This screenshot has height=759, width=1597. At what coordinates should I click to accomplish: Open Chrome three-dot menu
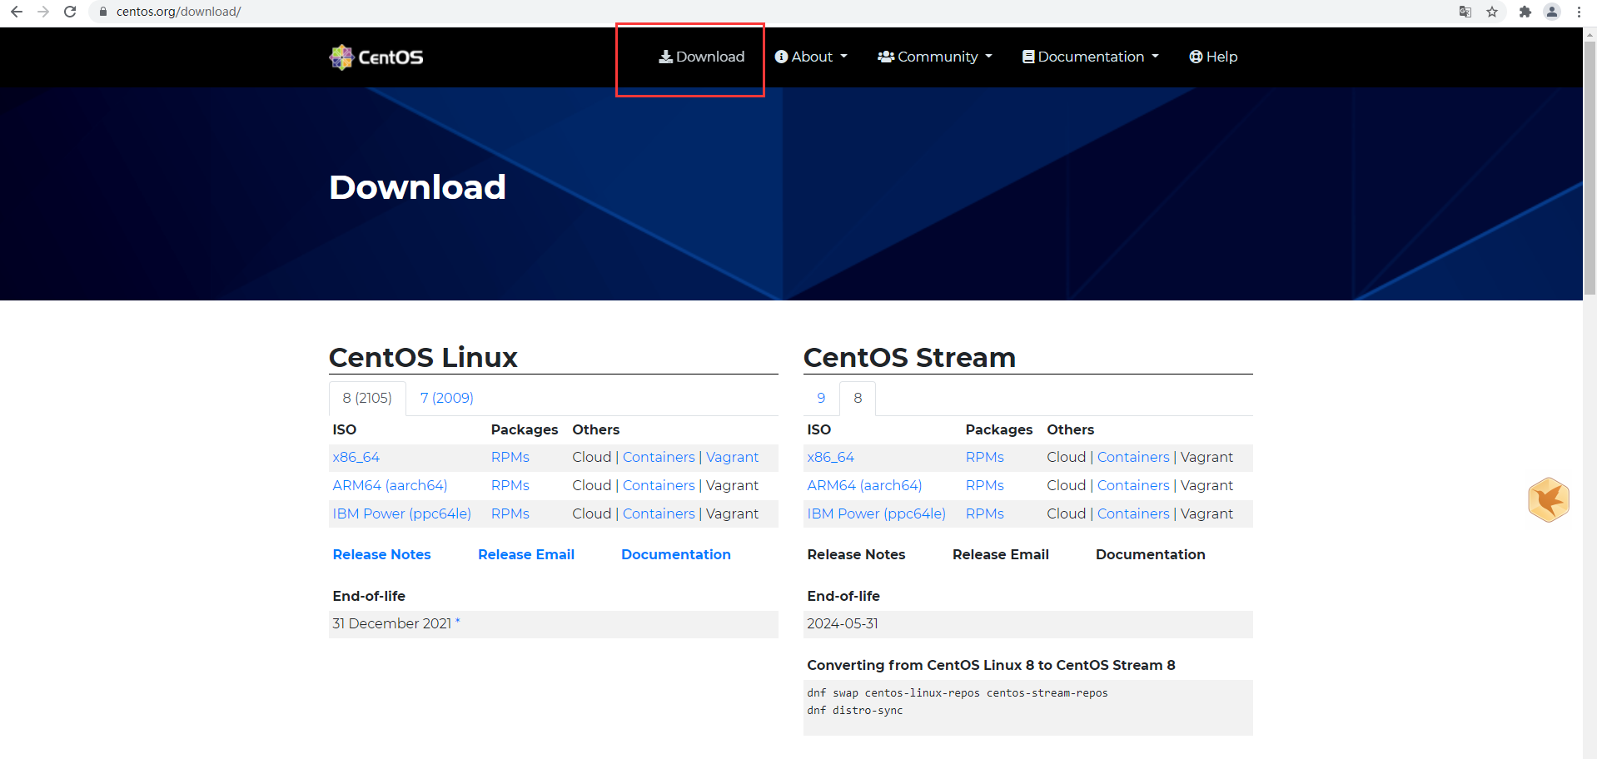pyautogui.click(x=1579, y=12)
